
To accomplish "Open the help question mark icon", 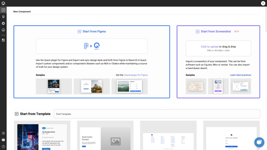I will (3, 147).
